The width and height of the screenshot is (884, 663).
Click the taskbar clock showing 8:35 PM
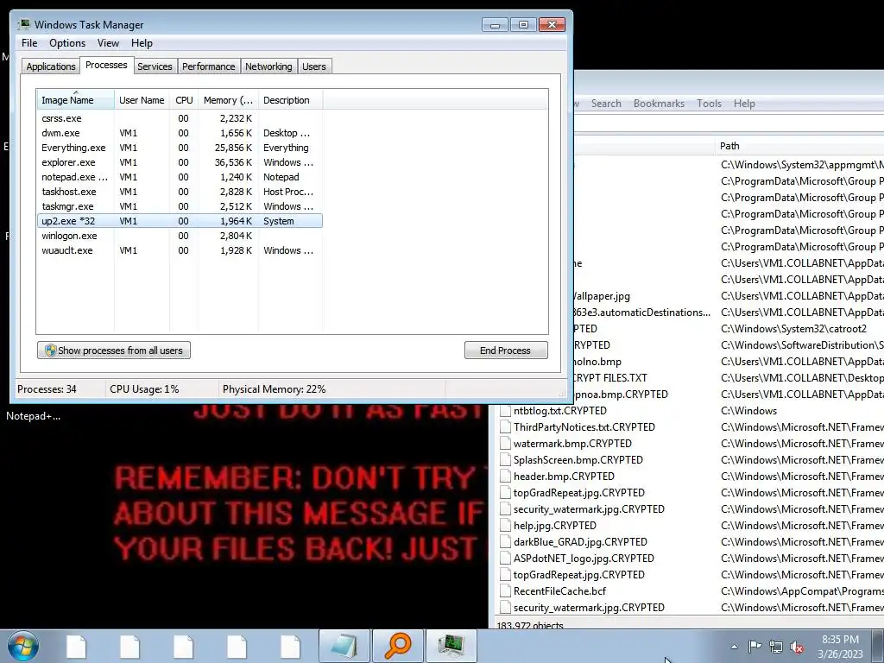840,647
